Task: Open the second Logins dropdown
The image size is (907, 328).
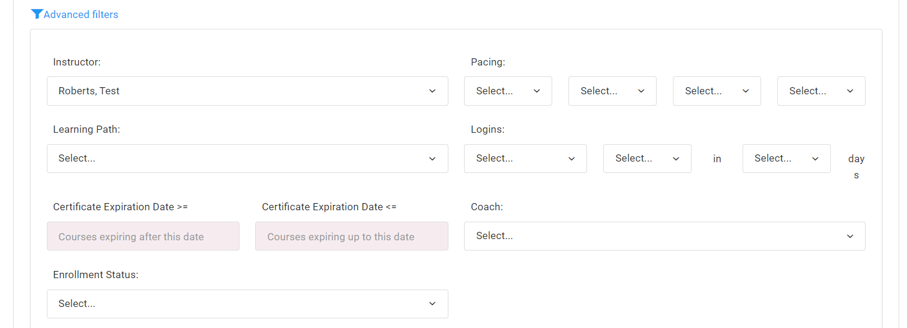Action: tap(646, 159)
